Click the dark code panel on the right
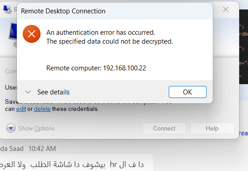Image resolution: width=248 pixels, height=171 pixels. point(244,47)
